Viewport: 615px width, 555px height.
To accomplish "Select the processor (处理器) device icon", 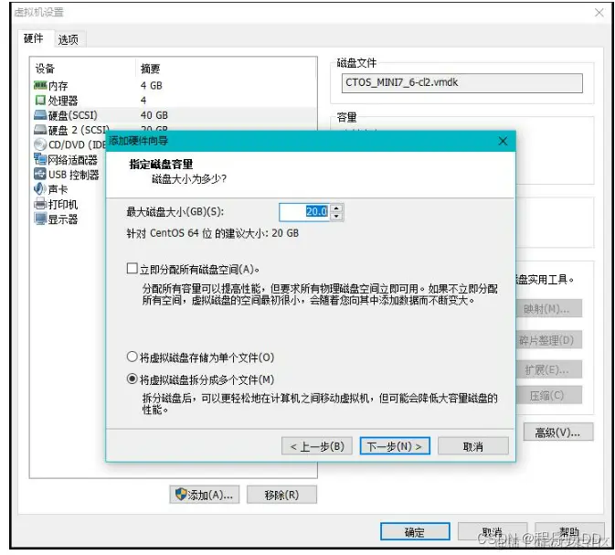I will [40, 100].
